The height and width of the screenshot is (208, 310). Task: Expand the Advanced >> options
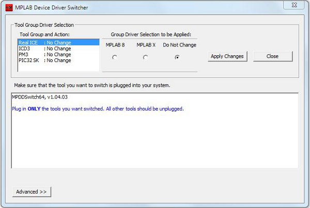32,192
